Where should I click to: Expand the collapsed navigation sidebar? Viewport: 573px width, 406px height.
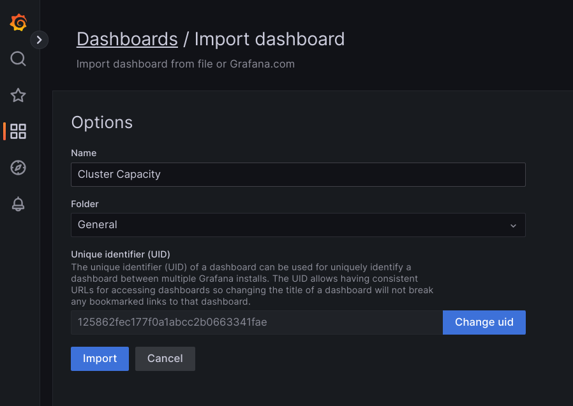tap(39, 40)
